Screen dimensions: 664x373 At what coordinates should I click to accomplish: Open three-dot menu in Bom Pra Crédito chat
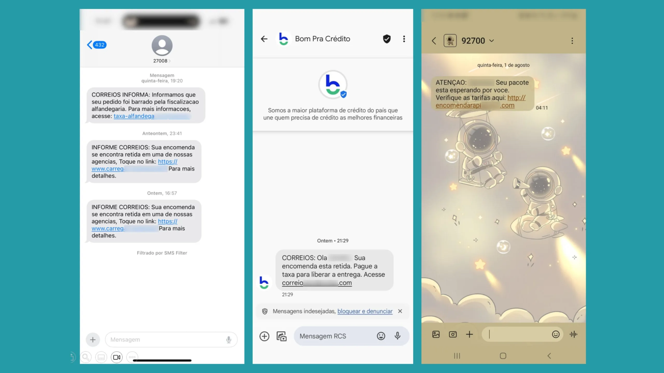tap(404, 39)
